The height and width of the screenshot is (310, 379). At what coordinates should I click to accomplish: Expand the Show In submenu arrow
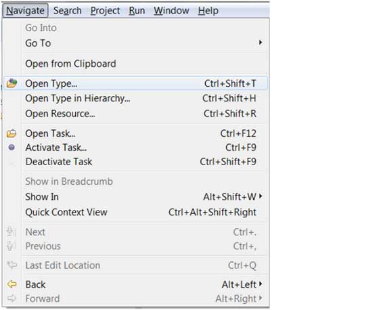261,196
